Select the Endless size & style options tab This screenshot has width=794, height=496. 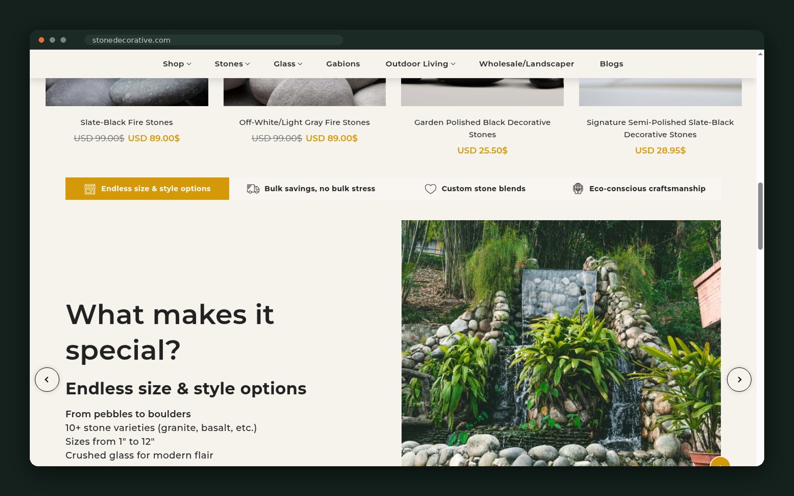coord(147,188)
